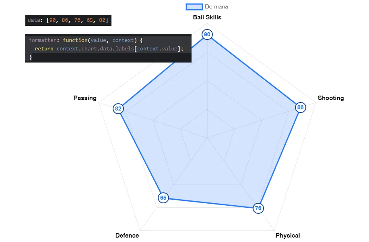The image size is (369, 242).
Task: Click the data array code snippet
Action: [68, 20]
